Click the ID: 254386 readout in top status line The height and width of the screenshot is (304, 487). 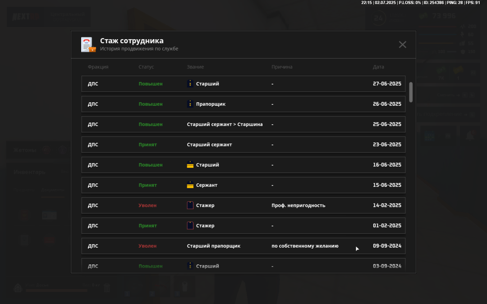[x=434, y=3]
